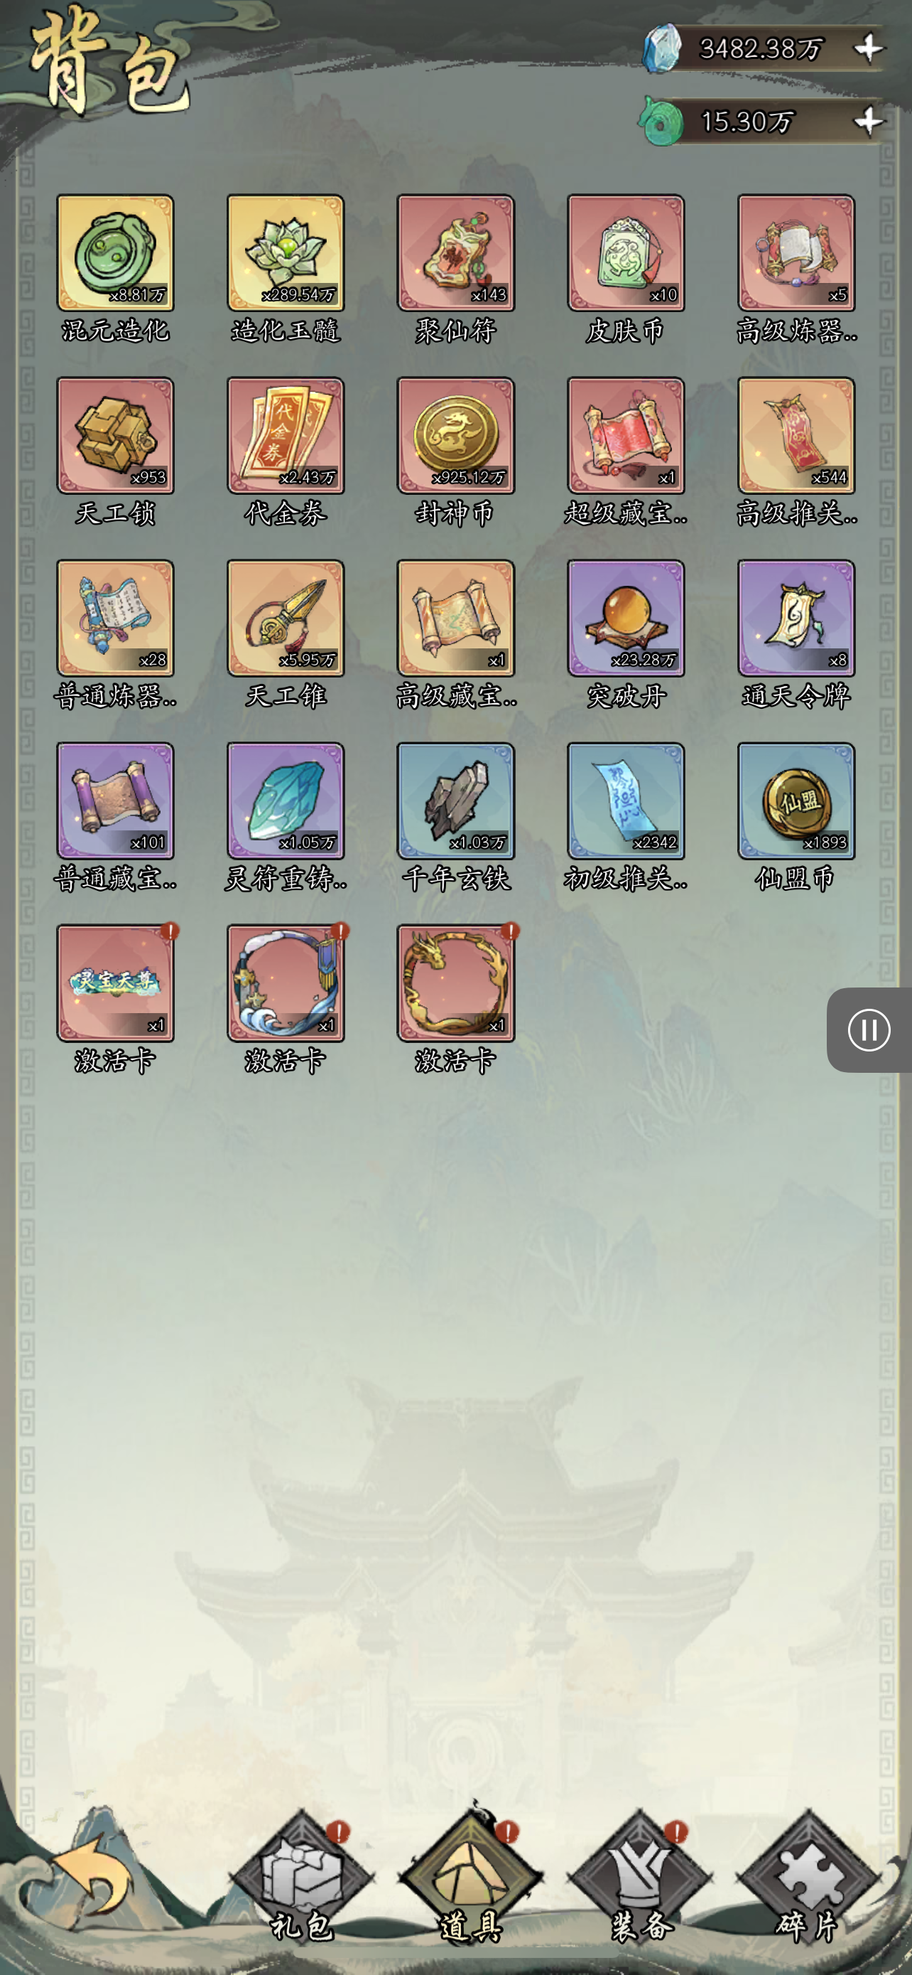The image size is (912, 1975).
Task: Switch to the 碎片 tab
Action: tap(808, 1878)
